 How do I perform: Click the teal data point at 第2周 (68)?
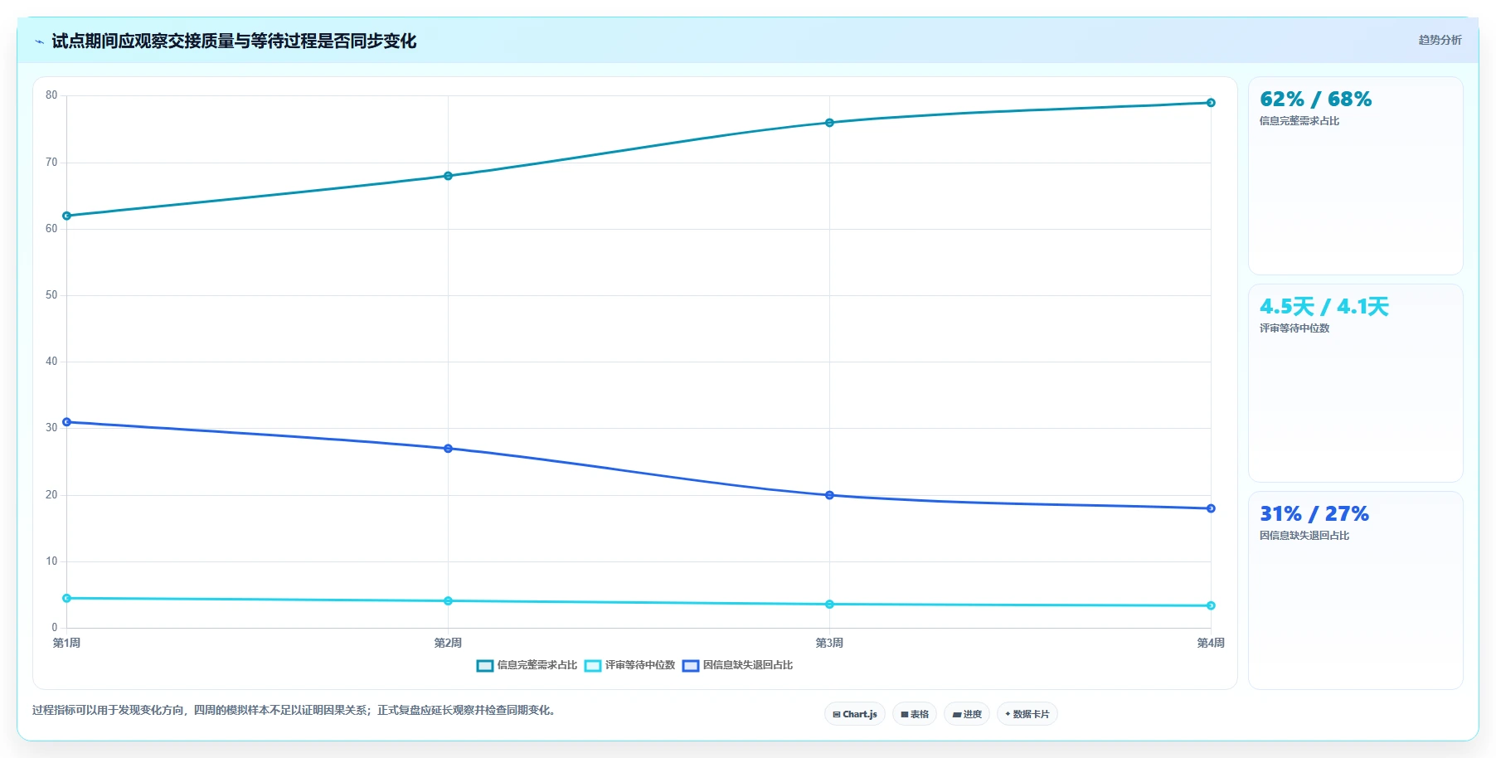click(448, 176)
